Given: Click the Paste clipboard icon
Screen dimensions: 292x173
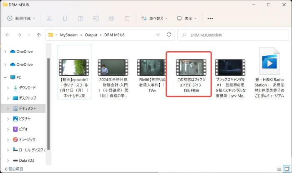Looking at the screenshot, I should click(x=80, y=18).
